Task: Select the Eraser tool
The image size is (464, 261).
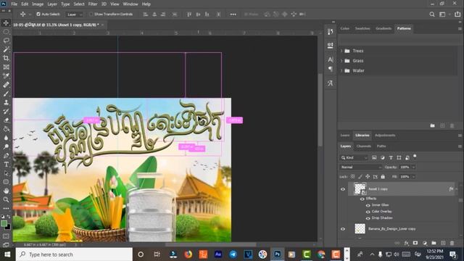Action: point(6,120)
